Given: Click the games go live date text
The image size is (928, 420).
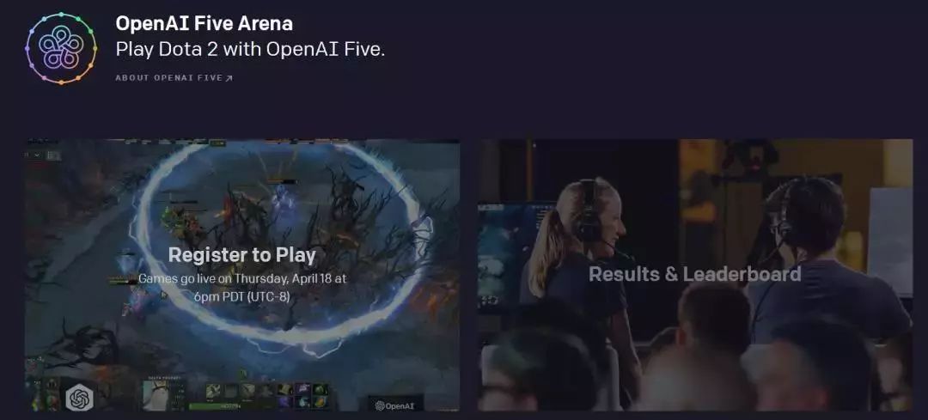Looking at the screenshot, I should pos(242,287).
